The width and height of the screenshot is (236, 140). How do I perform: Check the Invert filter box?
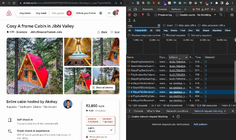(164, 26)
